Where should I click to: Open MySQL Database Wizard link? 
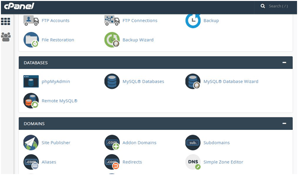point(231,81)
